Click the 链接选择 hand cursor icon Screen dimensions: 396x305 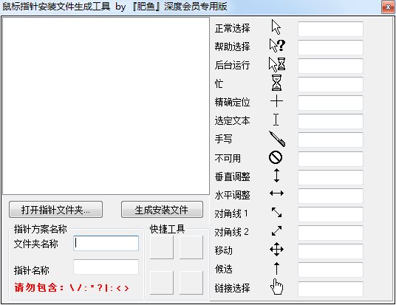[276, 287]
